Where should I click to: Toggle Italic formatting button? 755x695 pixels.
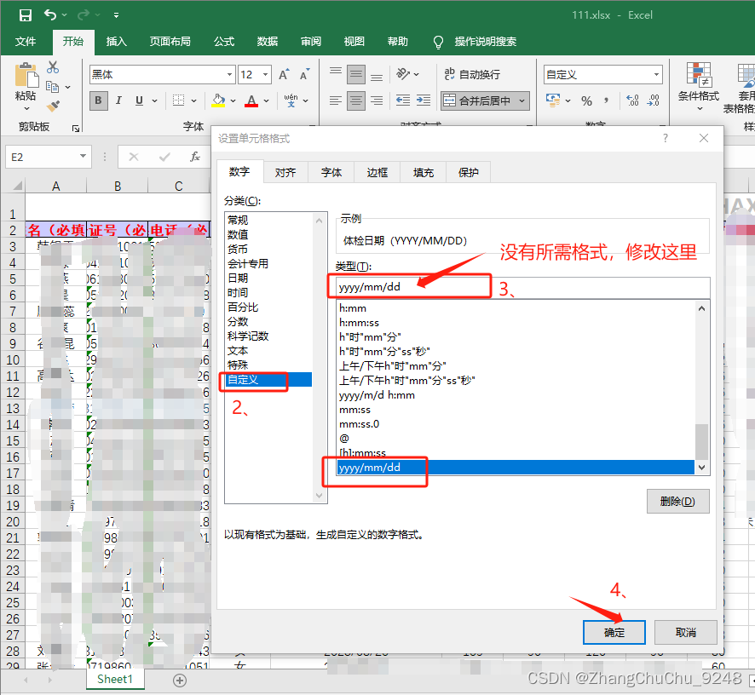coord(118,101)
